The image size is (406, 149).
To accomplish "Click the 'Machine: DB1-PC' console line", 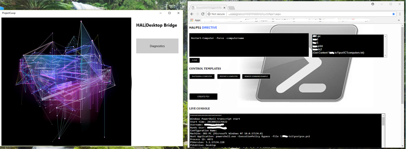I will (x=226, y=133).
